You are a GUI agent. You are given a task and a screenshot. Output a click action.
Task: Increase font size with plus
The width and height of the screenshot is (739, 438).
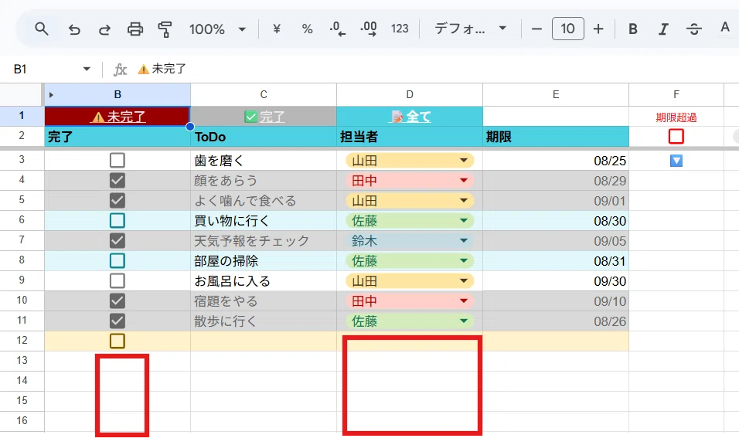(598, 29)
